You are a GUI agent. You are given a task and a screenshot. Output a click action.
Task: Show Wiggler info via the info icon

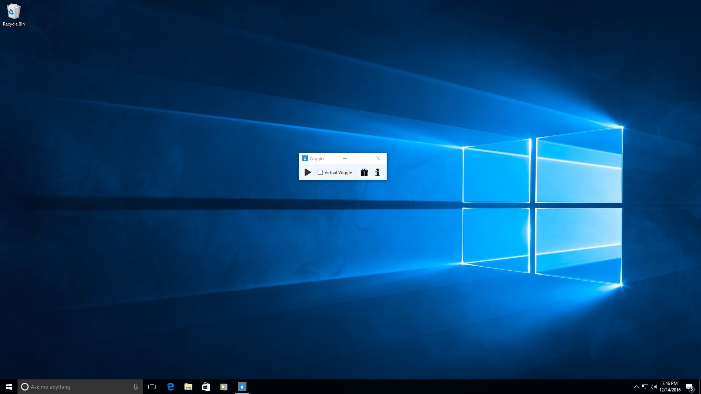[378, 172]
